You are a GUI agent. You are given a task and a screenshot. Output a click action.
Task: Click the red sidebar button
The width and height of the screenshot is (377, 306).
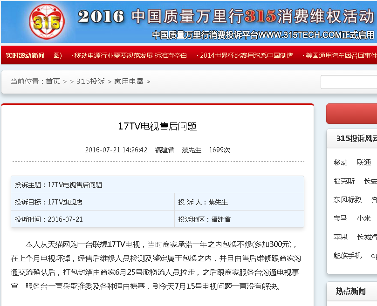click(351, 114)
